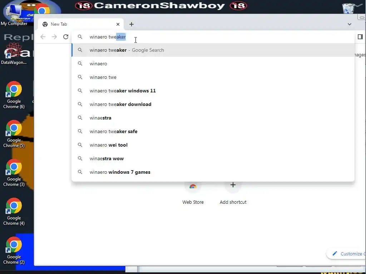Select the 'winaero' suggestion
This screenshot has height=274, width=366.
213,64
